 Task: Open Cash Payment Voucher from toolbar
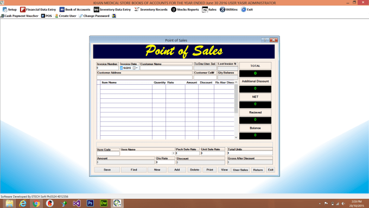pos(20,16)
